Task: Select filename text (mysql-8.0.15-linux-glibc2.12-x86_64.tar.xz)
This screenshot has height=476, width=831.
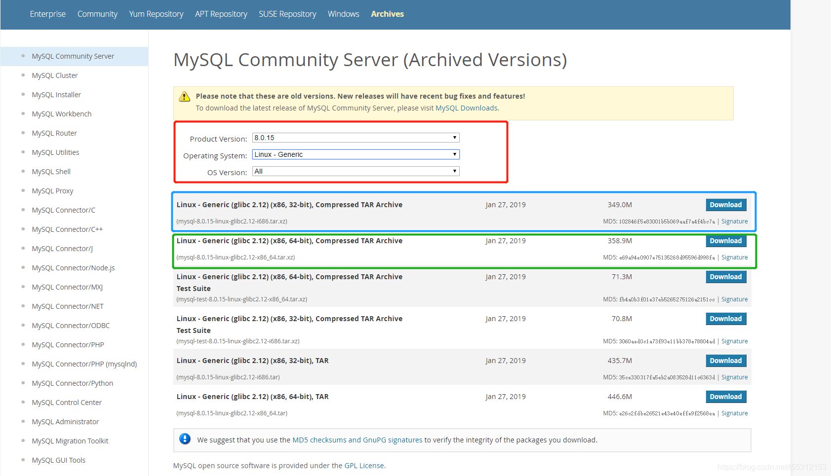Action: tap(236, 257)
